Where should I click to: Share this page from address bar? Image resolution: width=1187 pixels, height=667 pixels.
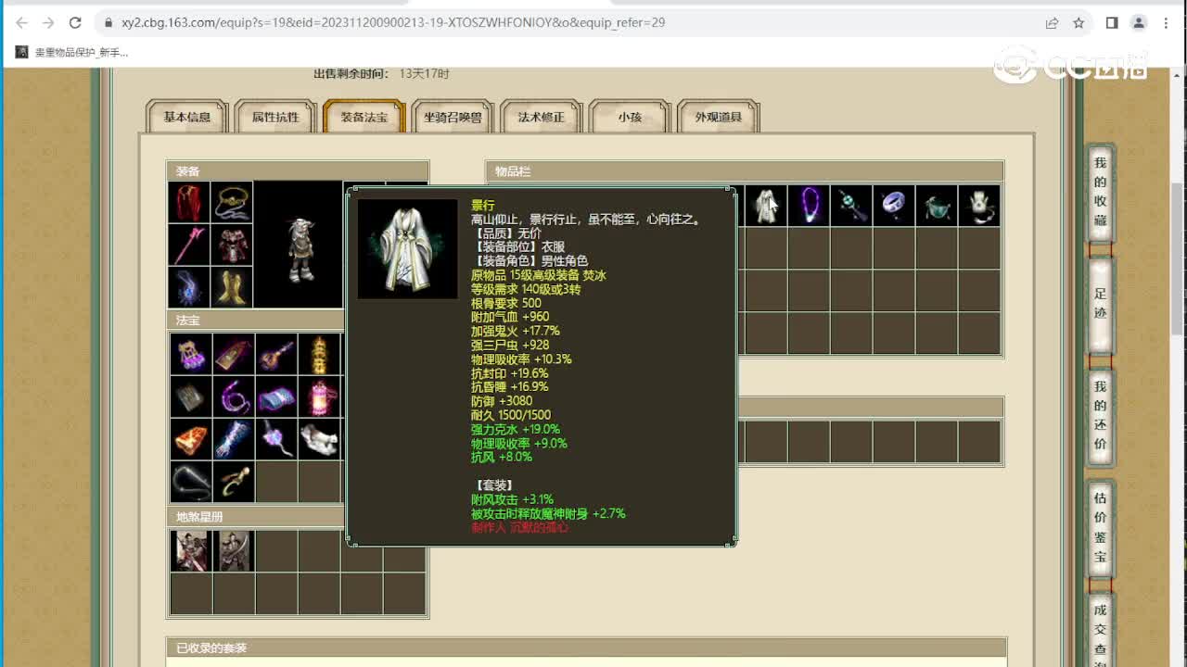coord(1052,22)
